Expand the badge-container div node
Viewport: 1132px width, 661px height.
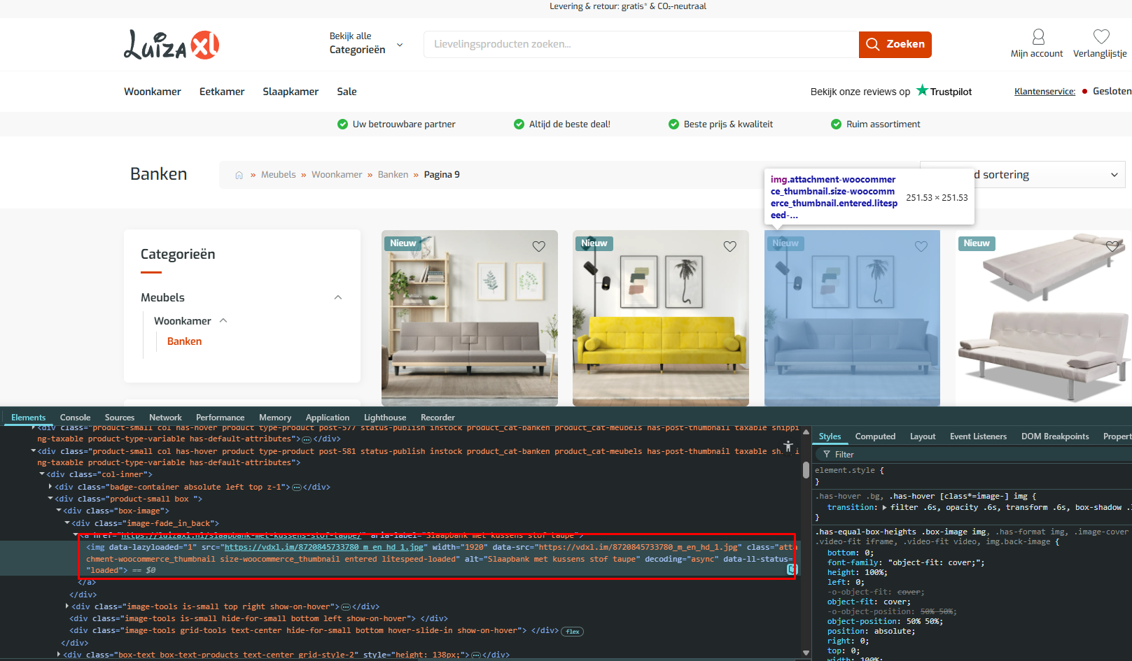50,487
